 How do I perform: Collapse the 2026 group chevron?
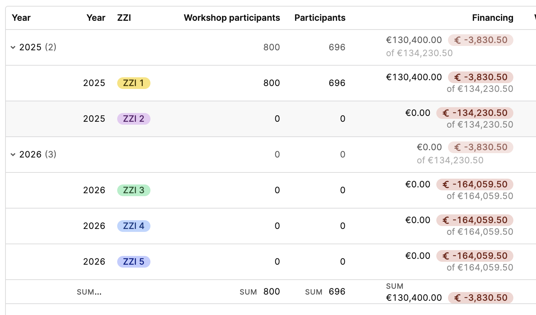pyautogui.click(x=13, y=155)
